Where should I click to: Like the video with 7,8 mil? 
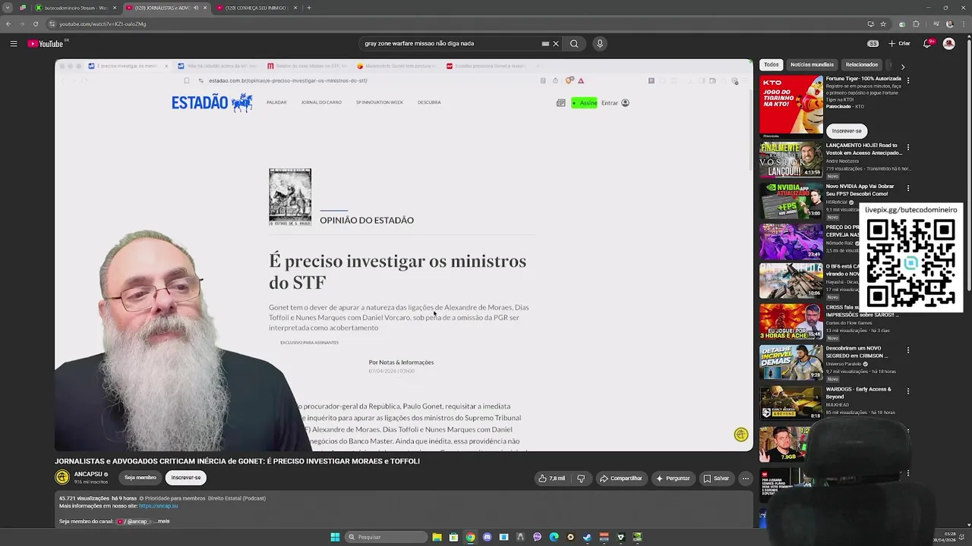tap(552, 479)
